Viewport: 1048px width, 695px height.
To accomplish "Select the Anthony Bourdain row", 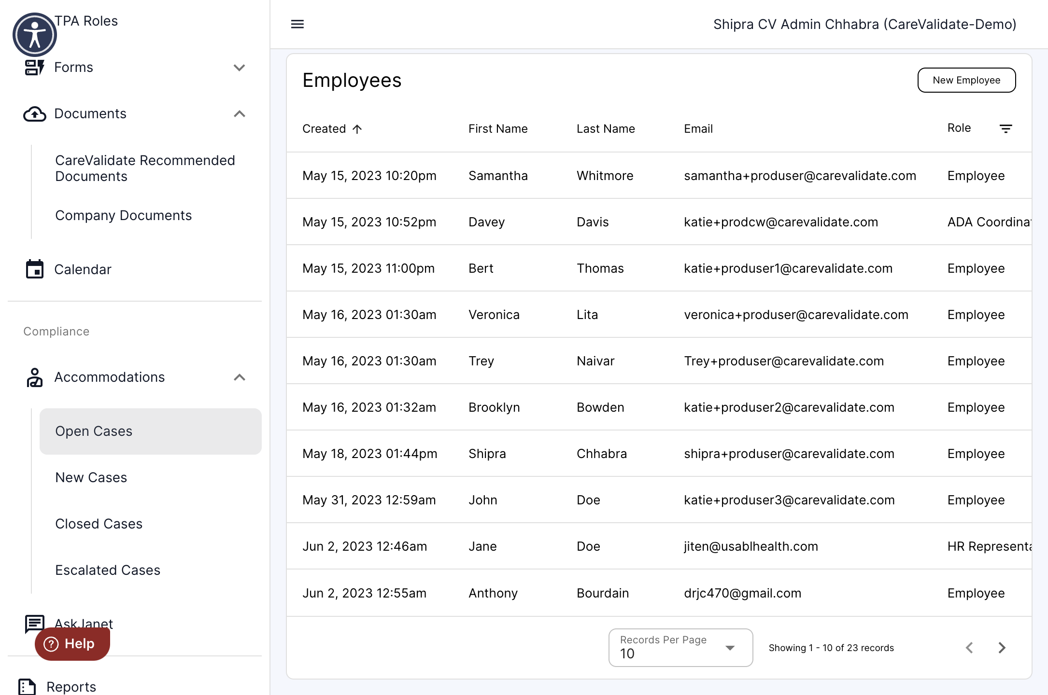I will [659, 593].
